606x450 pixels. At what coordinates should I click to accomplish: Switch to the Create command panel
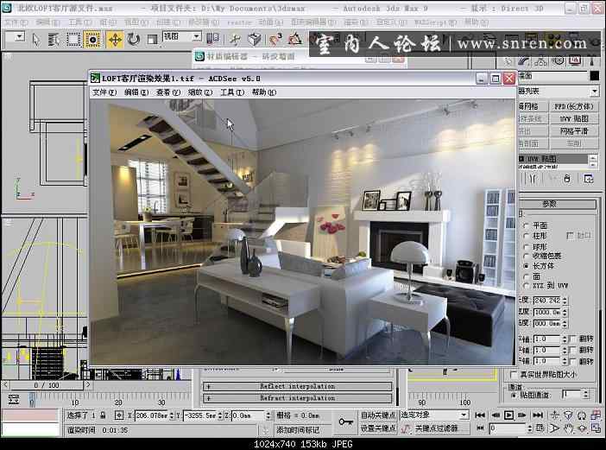click(x=508, y=61)
